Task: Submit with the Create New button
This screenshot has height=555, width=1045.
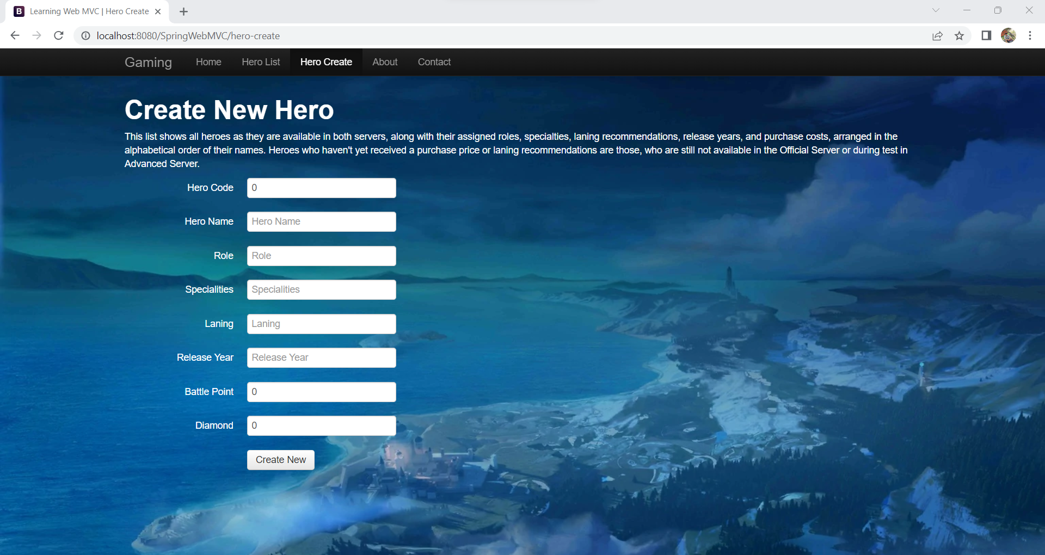Action: click(281, 460)
